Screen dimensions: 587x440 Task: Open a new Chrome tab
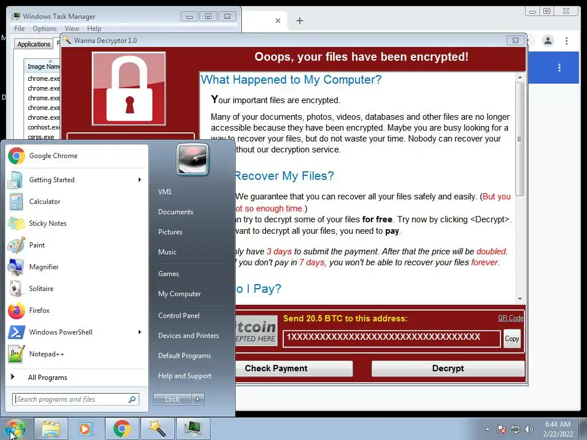(x=299, y=21)
